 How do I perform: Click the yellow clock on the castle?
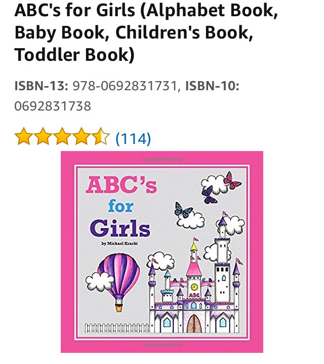tap(194, 287)
